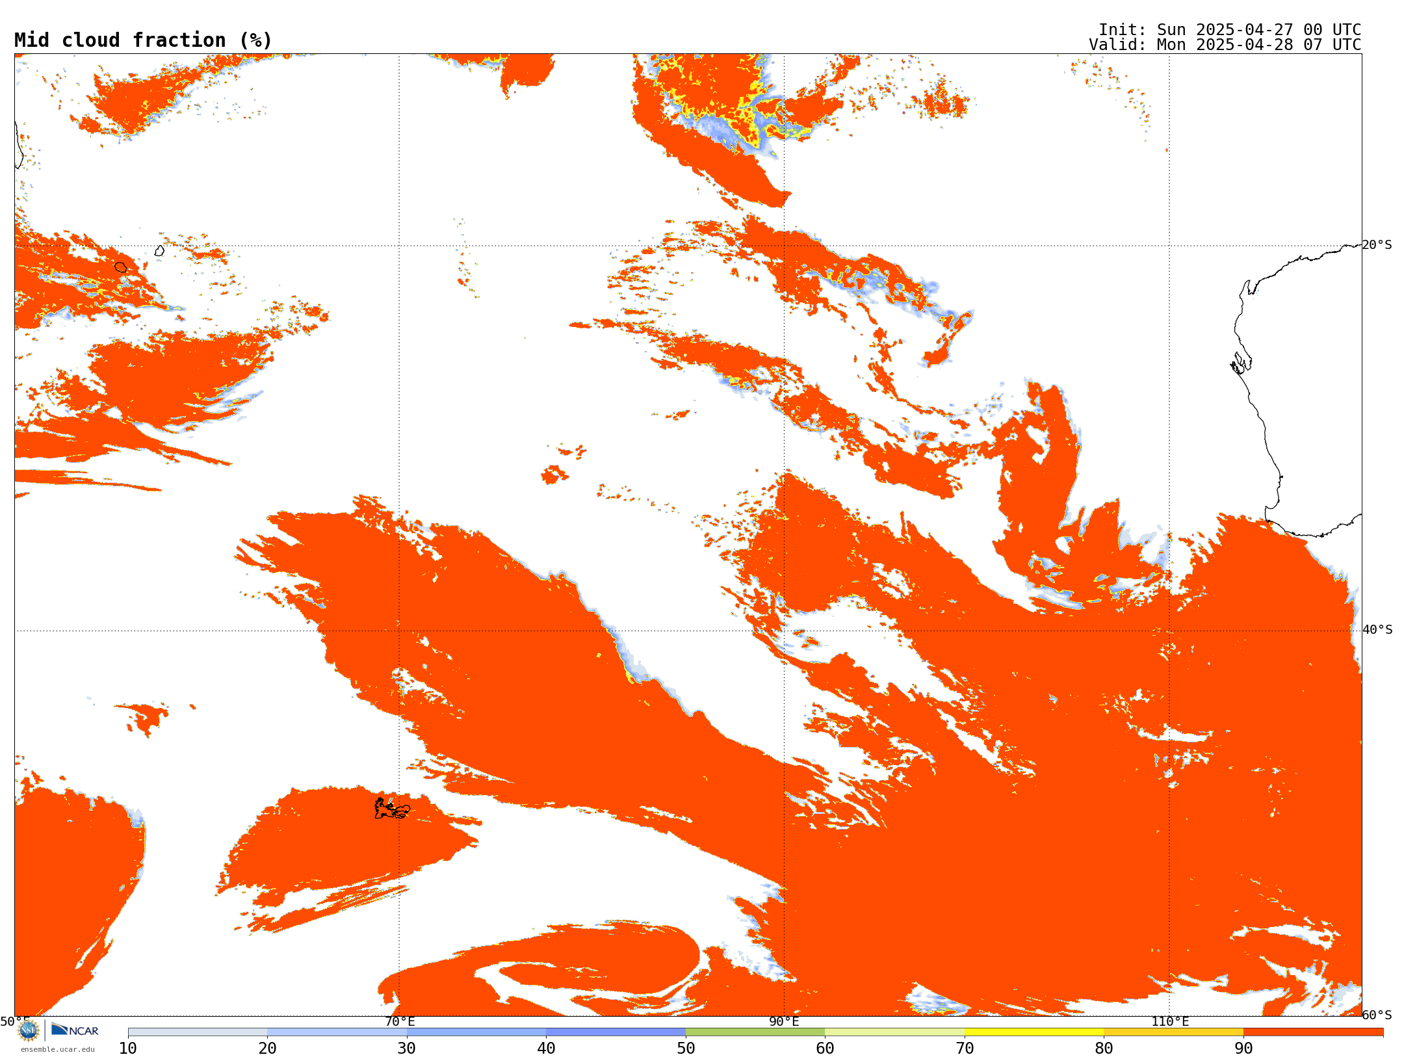Select the 'Valid: Mon 2025-04-28 07 UTC' text

click(x=1225, y=45)
